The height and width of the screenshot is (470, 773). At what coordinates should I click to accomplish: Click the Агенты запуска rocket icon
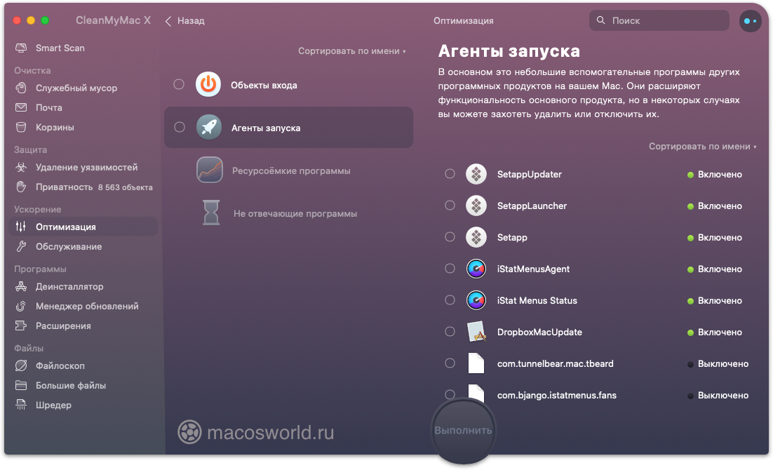209,127
